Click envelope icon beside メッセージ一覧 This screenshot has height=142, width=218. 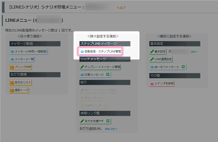coord(12,59)
